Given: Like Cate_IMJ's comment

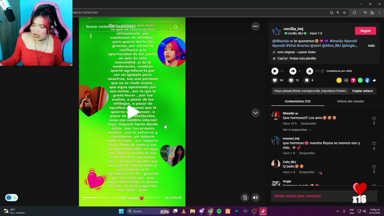Looking at the screenshot, I should [x=374, y=167].
